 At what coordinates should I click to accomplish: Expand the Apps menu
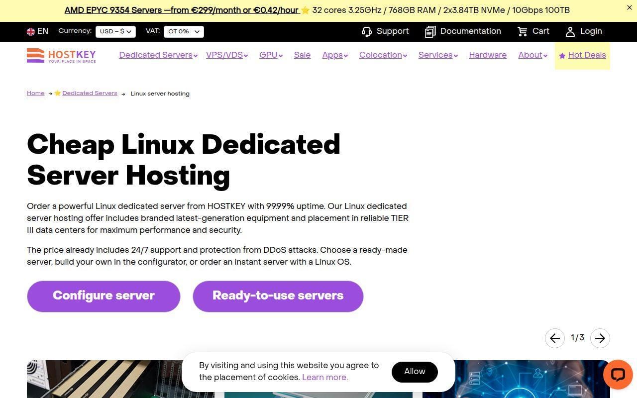[x=335, y=55]
